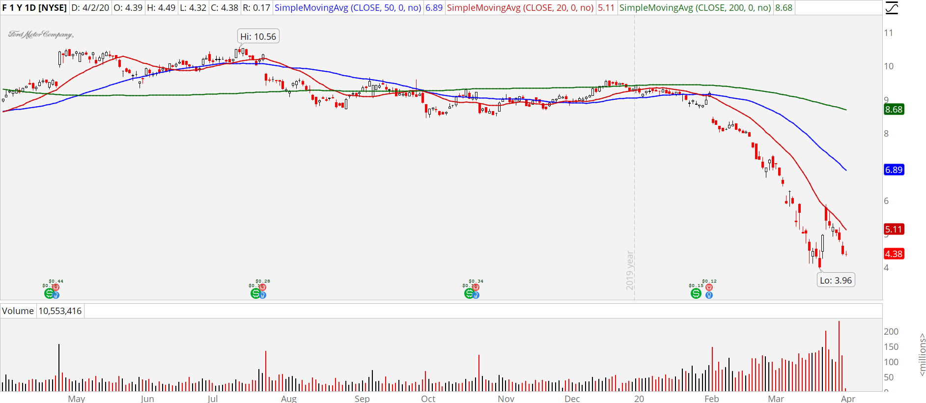Click the '<millions>' volume axis label
The width and height of the screenshot is (926, 403).
[922, 355]
